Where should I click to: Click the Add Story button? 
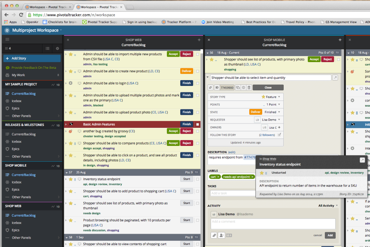(32, 58)
